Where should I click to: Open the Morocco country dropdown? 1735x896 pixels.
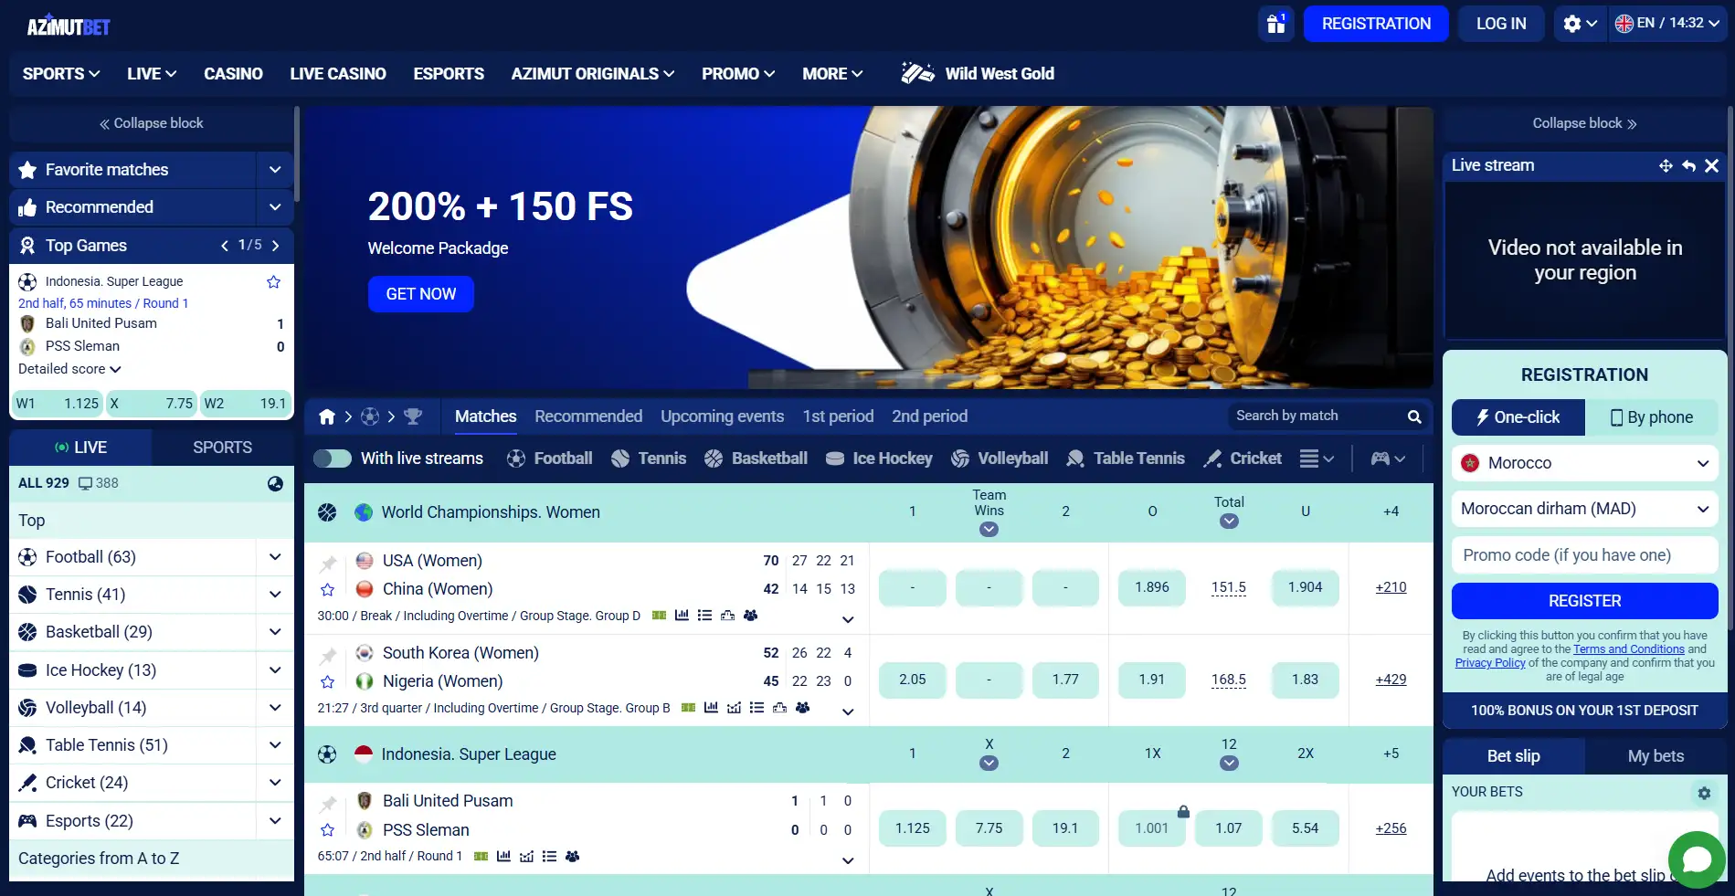click(x=1584, y=463)
